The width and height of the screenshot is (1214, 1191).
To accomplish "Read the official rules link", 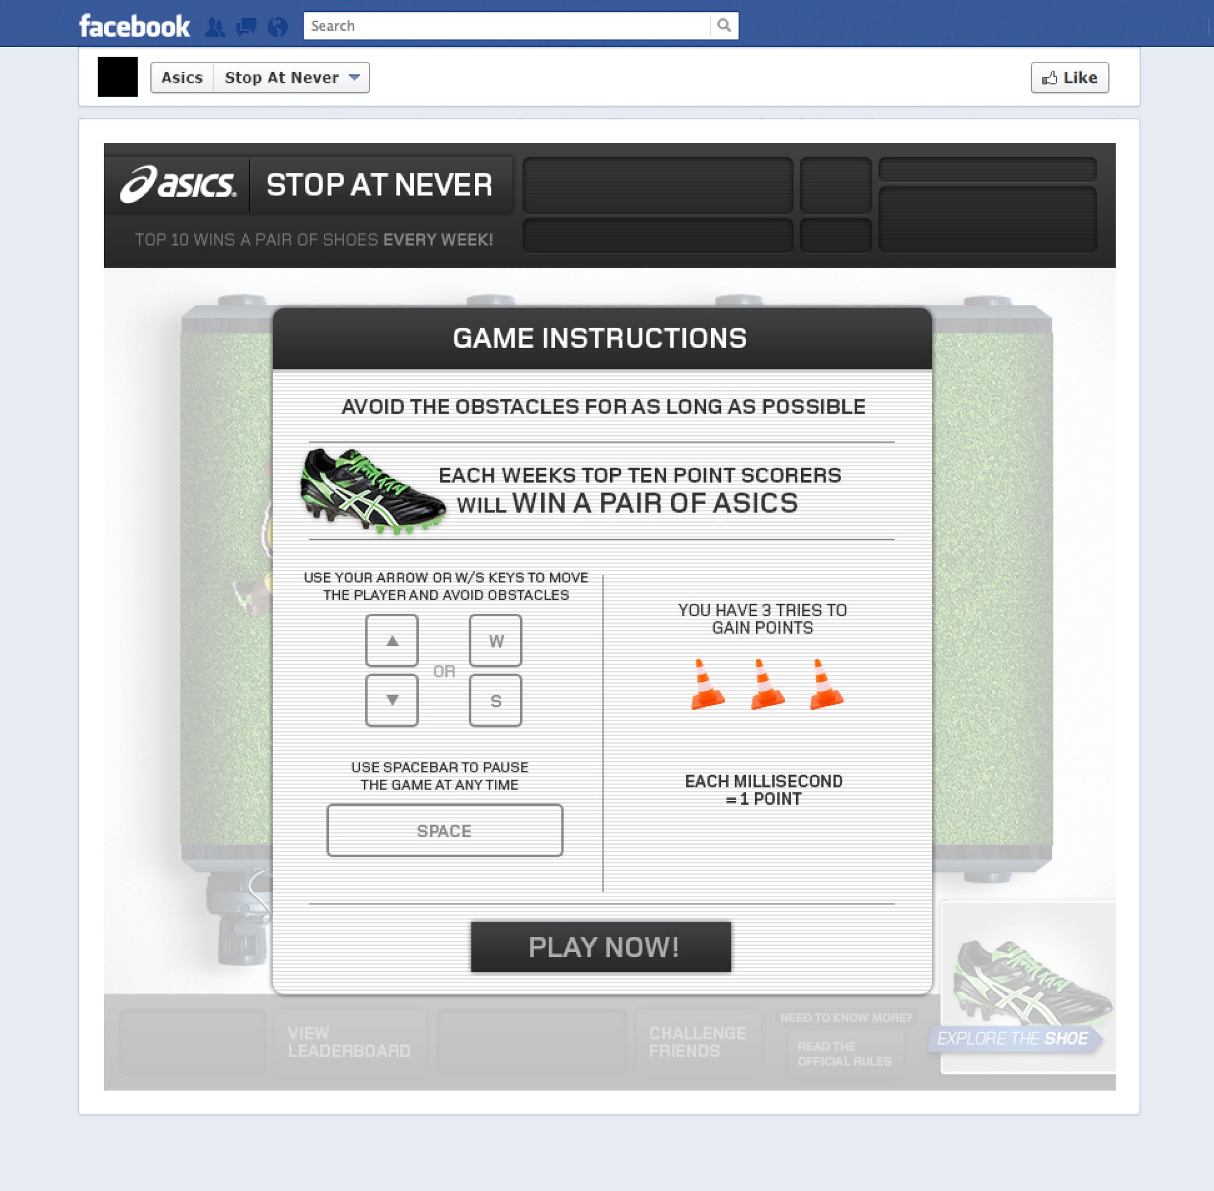I will coord(844,1053).
